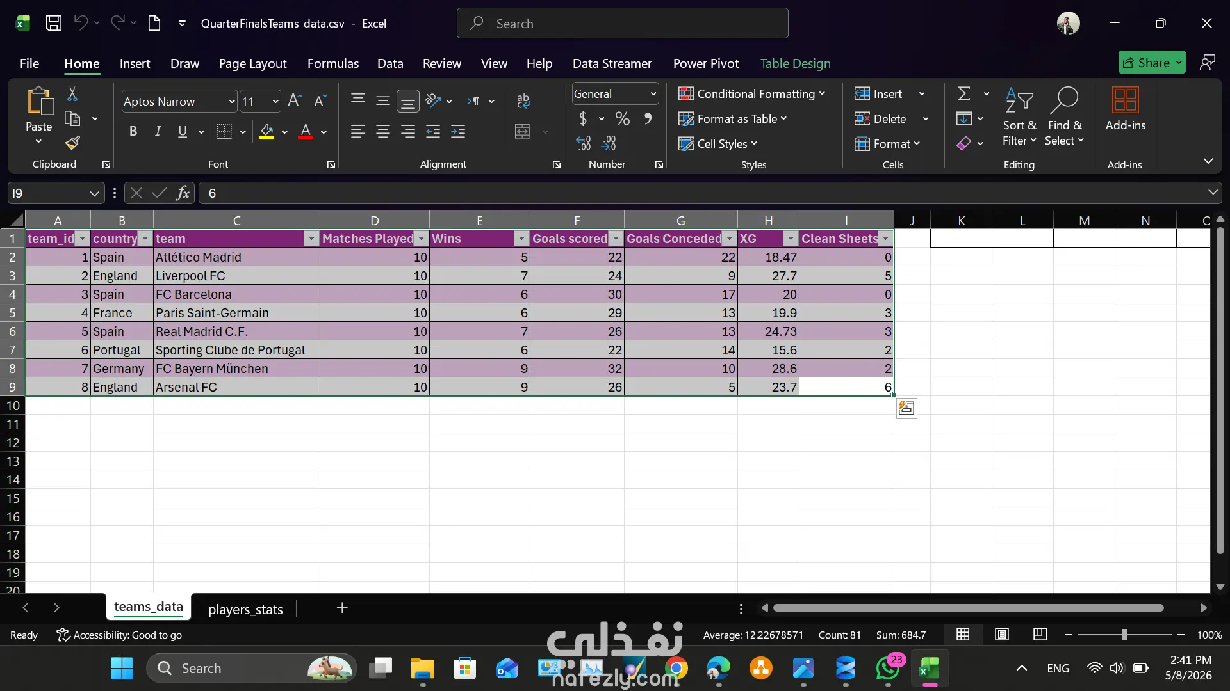Click the Merge and Center icon
1230x691 pixels.
pyautogui.click(x=523, y=132)
